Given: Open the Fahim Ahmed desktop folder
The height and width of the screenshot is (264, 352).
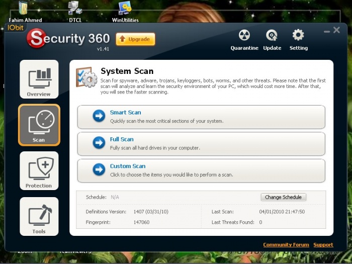Looking at the screenshot, I should tap(25, 12).
